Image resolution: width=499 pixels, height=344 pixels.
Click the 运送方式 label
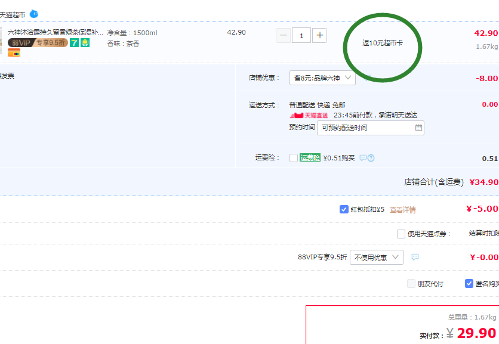click(264, 106)
